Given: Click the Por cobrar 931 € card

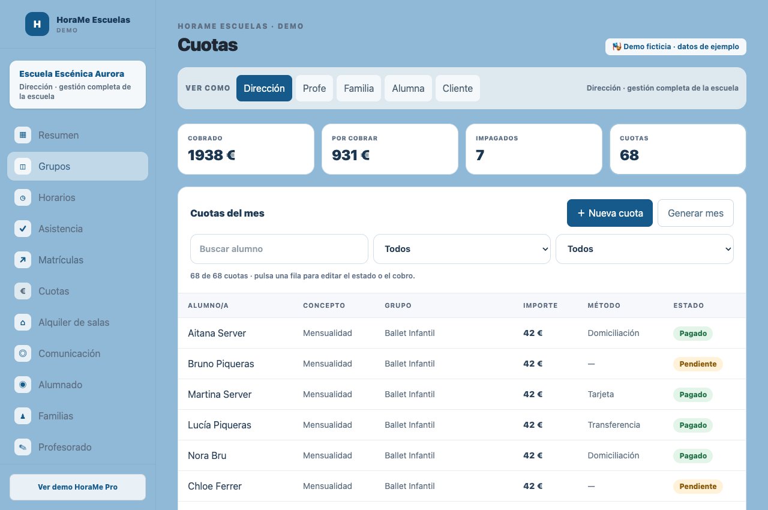Looking at the screenshot, I should click(x=390, y=149).
